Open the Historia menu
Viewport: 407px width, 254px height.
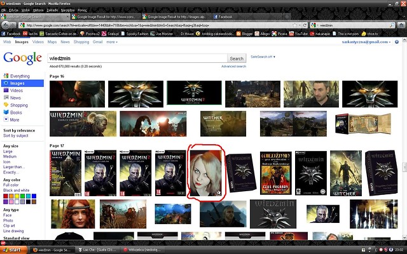38,10
